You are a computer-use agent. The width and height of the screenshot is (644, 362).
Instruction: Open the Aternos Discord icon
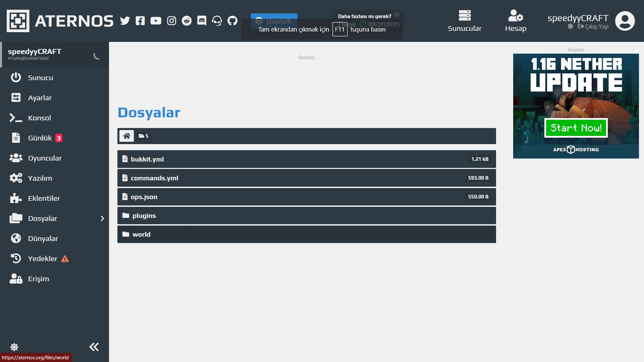click(x=202, y=21)
